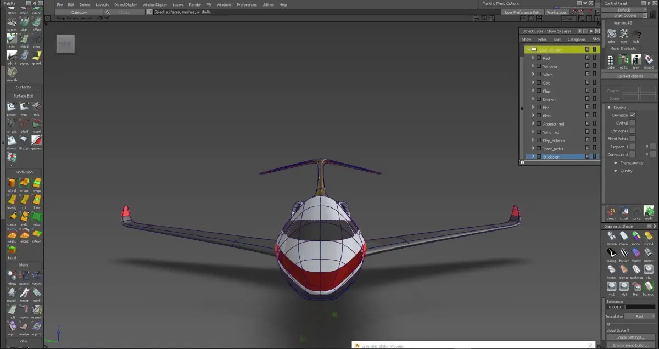Open the File menu
659x349 pixels.
[60, 4]
